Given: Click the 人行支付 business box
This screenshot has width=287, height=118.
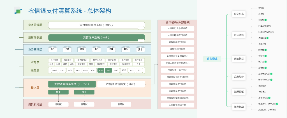Looking at the screenshot, I should tap(54, 60).
